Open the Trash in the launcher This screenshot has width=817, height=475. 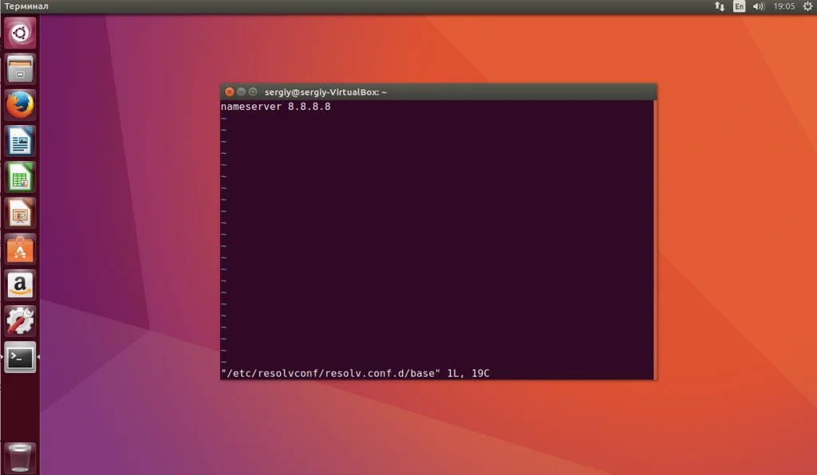coord(20,457)
